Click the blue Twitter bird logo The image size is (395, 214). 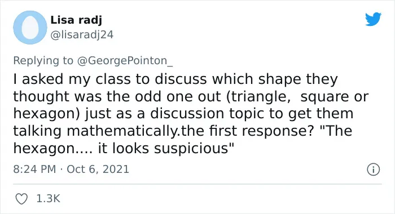pyautogui.click(x=373, y=19)
